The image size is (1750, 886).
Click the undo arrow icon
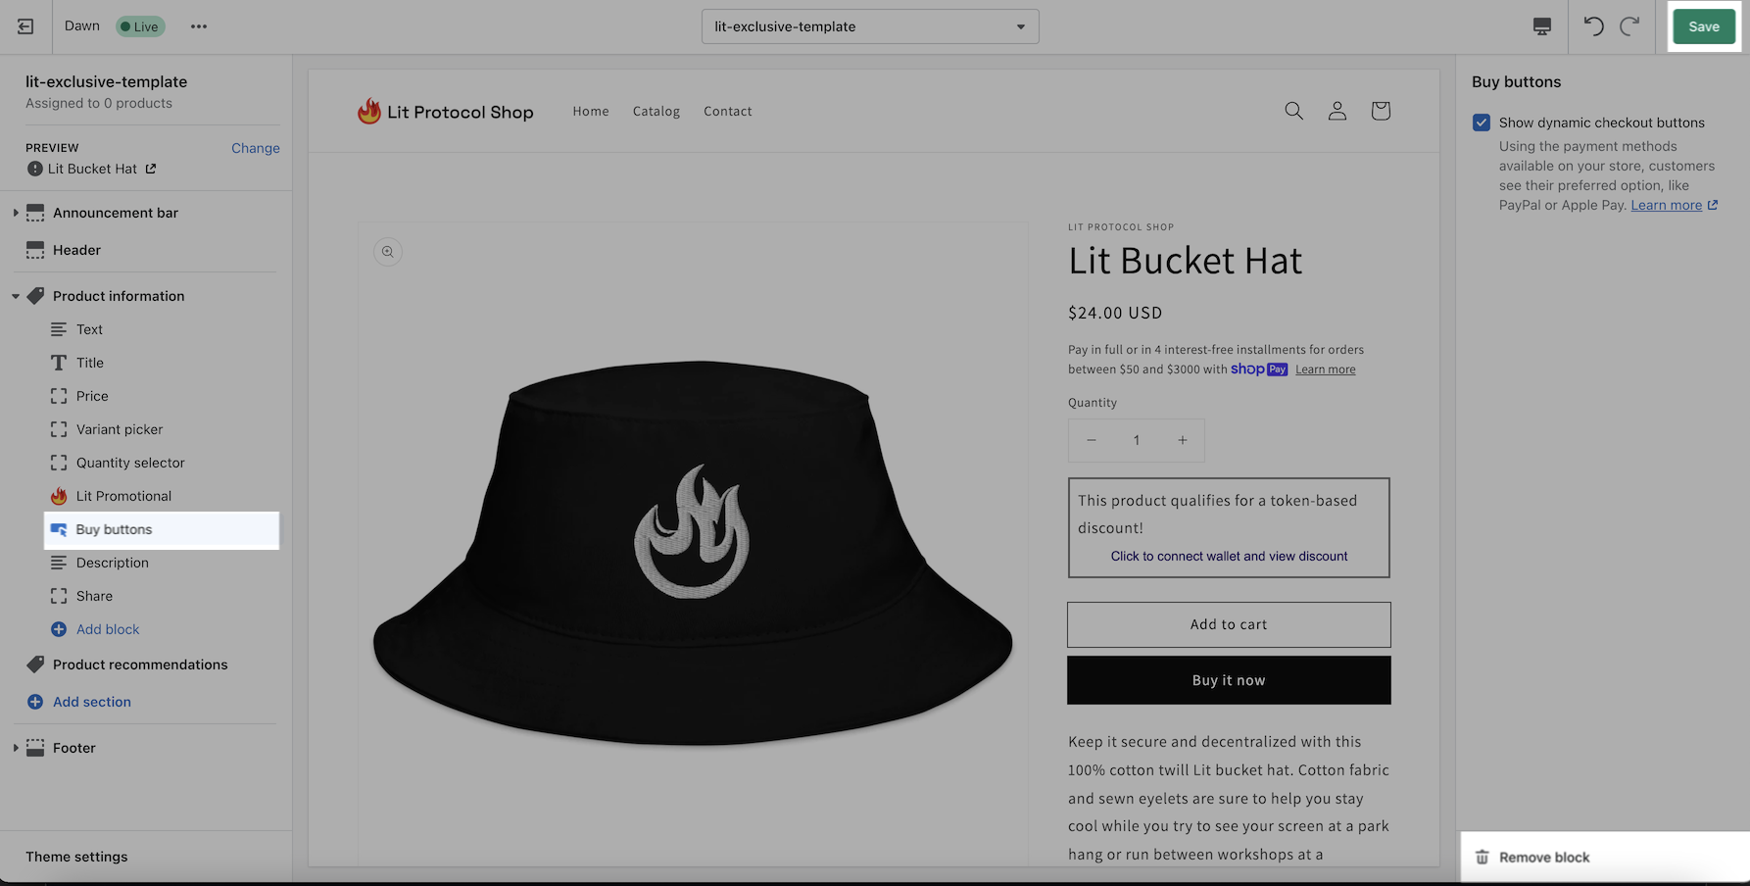[x=1594, y=26]
